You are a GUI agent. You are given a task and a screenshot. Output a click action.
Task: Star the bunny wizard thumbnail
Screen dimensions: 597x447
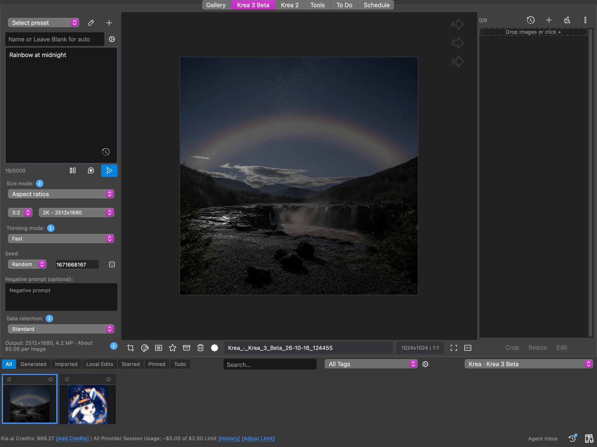pyautogui.click(x=108, y=379)
